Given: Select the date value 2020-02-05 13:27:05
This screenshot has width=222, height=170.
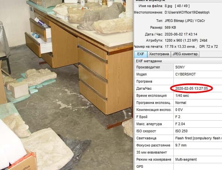Looking at the screenshot, I should point(191,88).
